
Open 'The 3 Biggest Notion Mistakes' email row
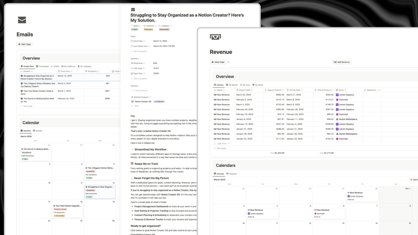(x=38, y=85)
